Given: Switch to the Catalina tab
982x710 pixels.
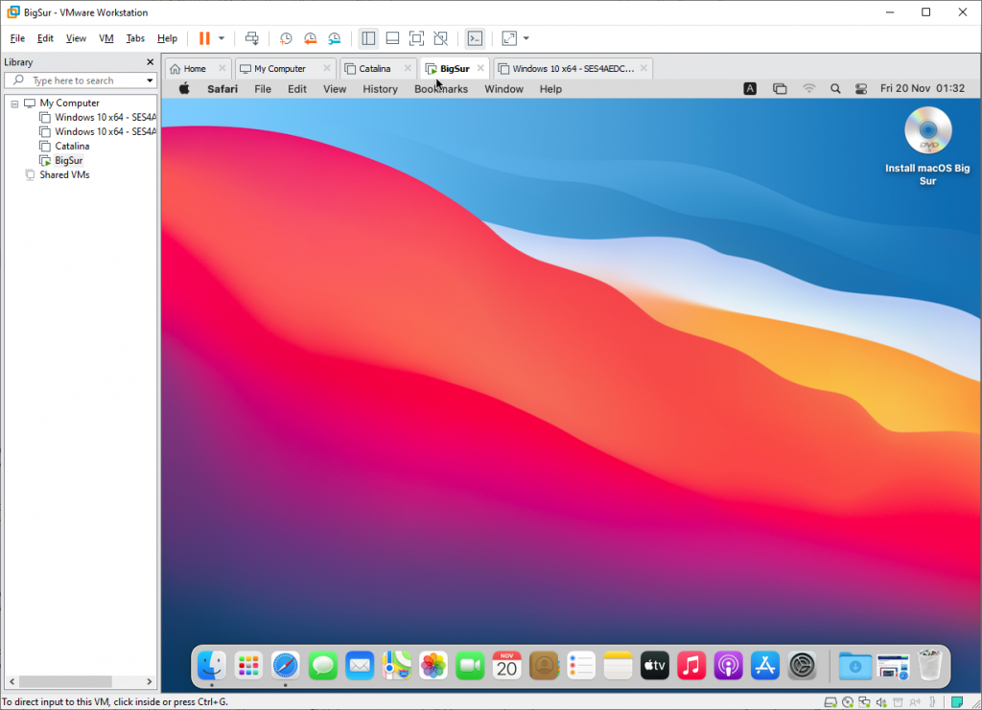Looking at the screenshot, I should point(374,68).
